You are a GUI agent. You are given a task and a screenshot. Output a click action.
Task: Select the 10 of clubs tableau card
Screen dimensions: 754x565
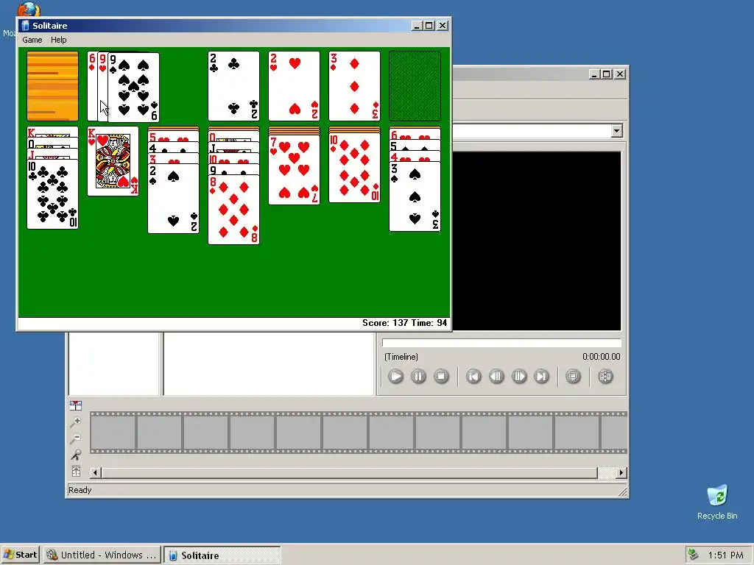pyautogui.click(x=52, y=194)
